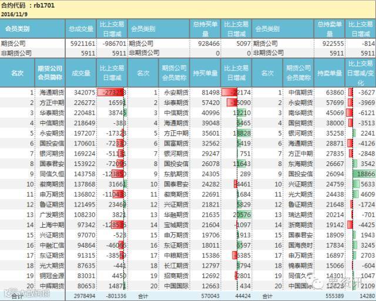Select long position value 40996
Image resolution: width=376 pixels, height=301 pixels.
210,113
